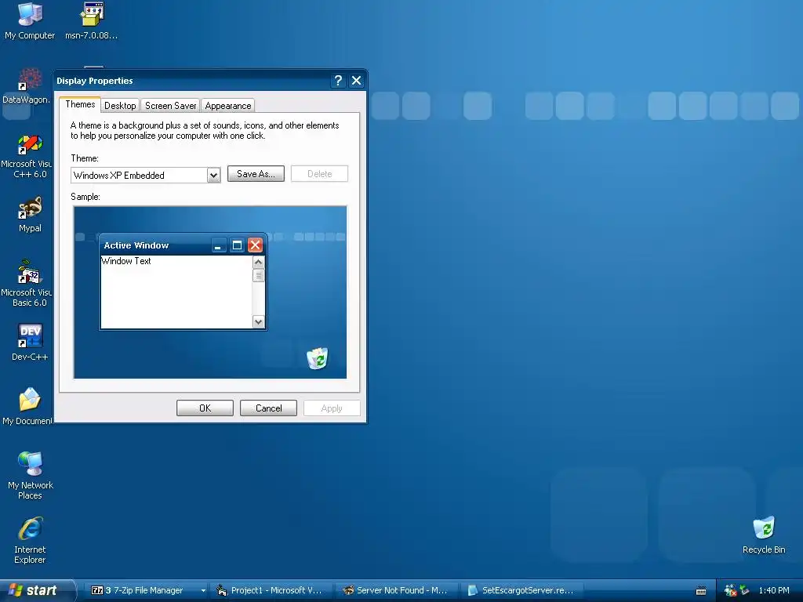This screenshot has height=602, width=803.
Task: Click the MSN Messenger tray icon
Action: coord(731,590)
